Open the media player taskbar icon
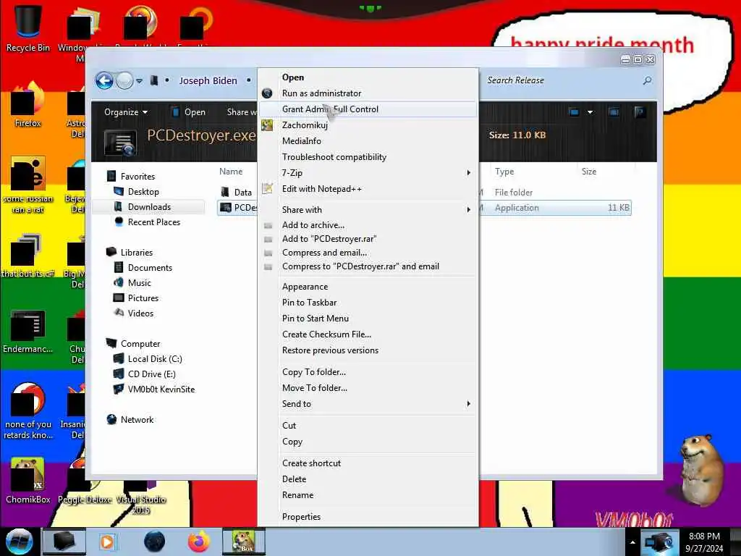 point(107,542)
